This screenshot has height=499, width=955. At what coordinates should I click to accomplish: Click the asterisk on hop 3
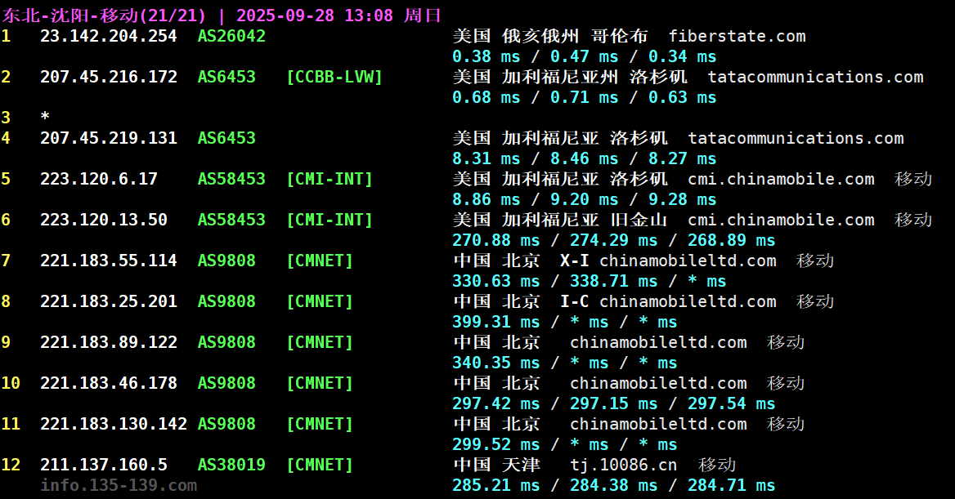(45, 118)
